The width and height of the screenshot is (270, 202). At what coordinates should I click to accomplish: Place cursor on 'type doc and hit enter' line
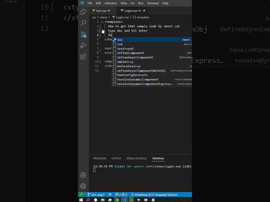coord(128,31)
